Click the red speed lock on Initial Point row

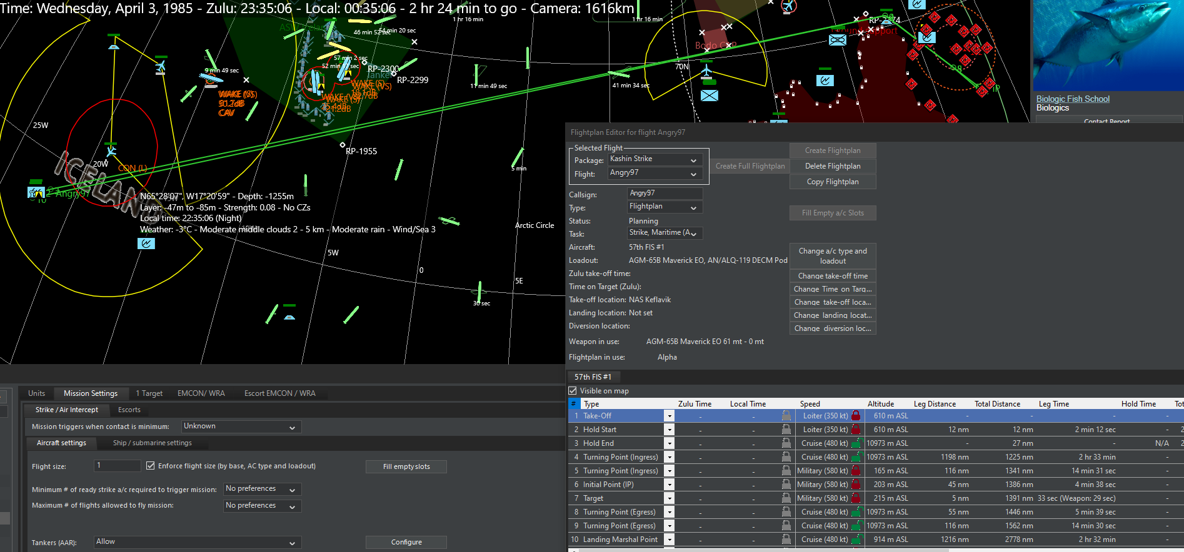855,485
